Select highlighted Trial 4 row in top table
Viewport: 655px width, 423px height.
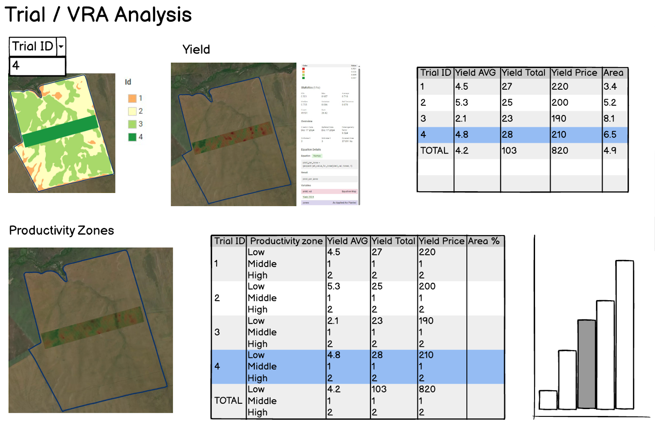coord(522,135)
